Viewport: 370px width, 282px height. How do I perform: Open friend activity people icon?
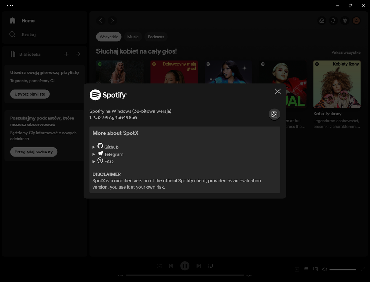(345, 20)
